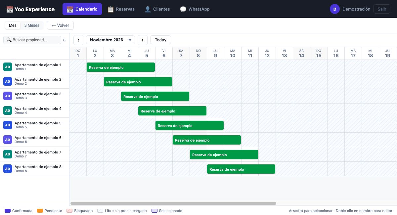Open the Reservas tab
The width and height of the screenshot is (397, 215).
(x=121, y=9)
